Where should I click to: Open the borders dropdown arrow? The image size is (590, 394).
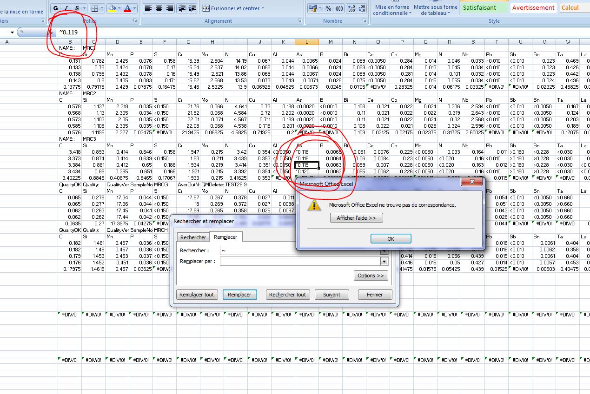pyautogui.click(x=102, y=8)
